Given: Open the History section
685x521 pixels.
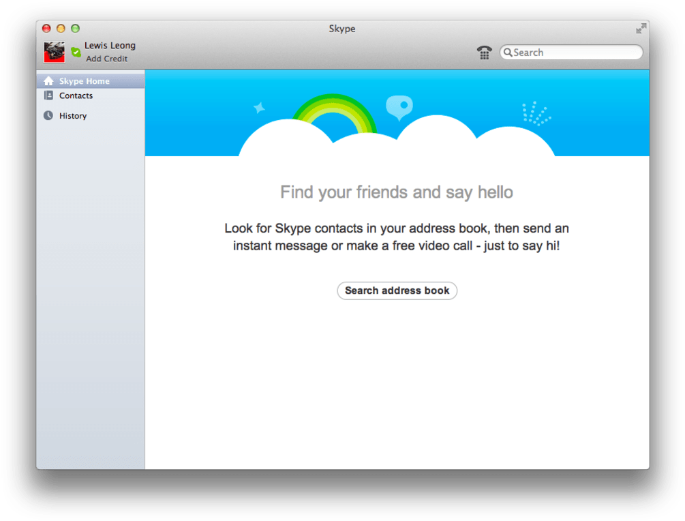Looking at the screenshot, I should 91,115.
